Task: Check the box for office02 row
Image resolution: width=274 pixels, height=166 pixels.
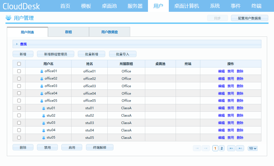Action: coord(19,78)
